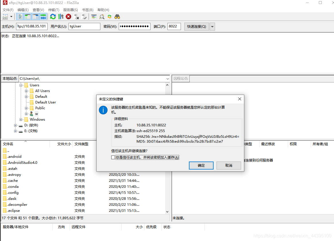Sort local files by 文件名 column
The height and width of the screenshot is (241, 334).
[26, 144]
